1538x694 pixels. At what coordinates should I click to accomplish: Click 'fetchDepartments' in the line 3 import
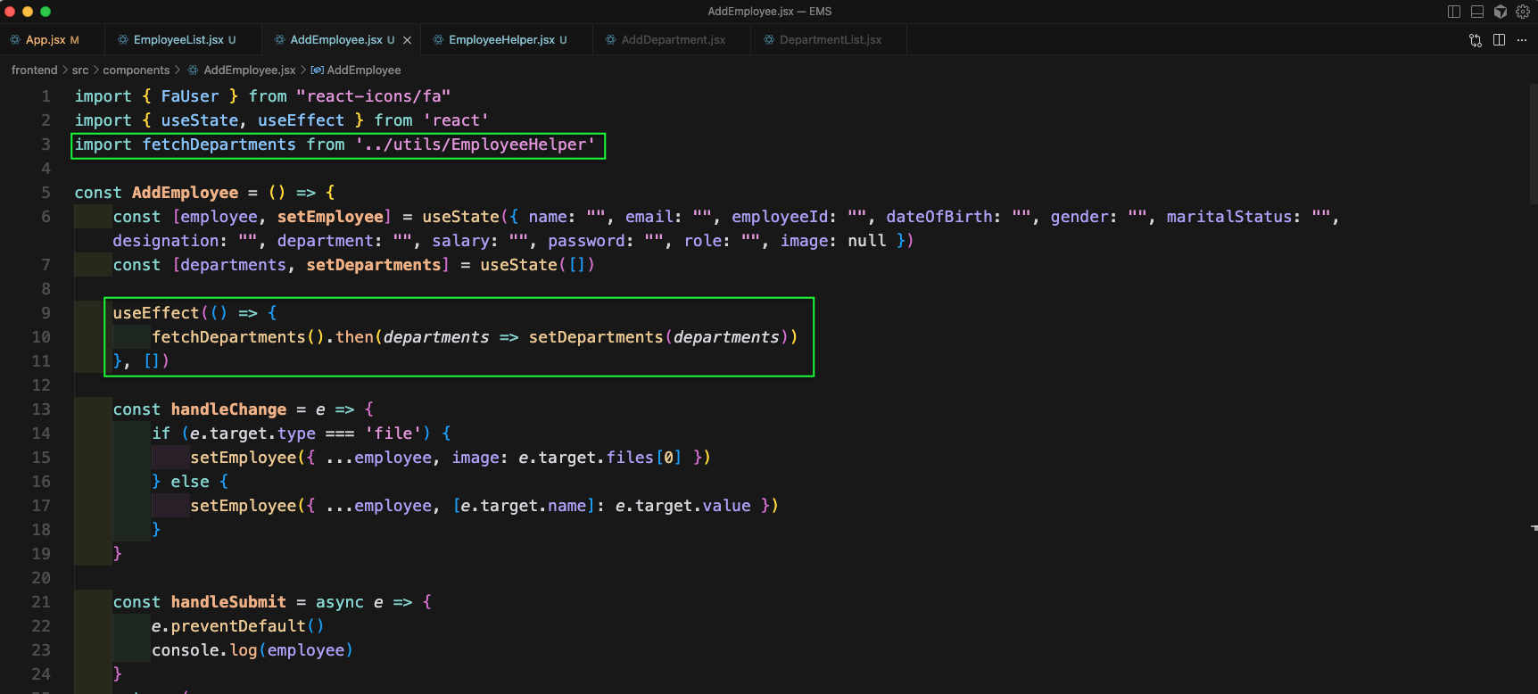tap(219, 145)
